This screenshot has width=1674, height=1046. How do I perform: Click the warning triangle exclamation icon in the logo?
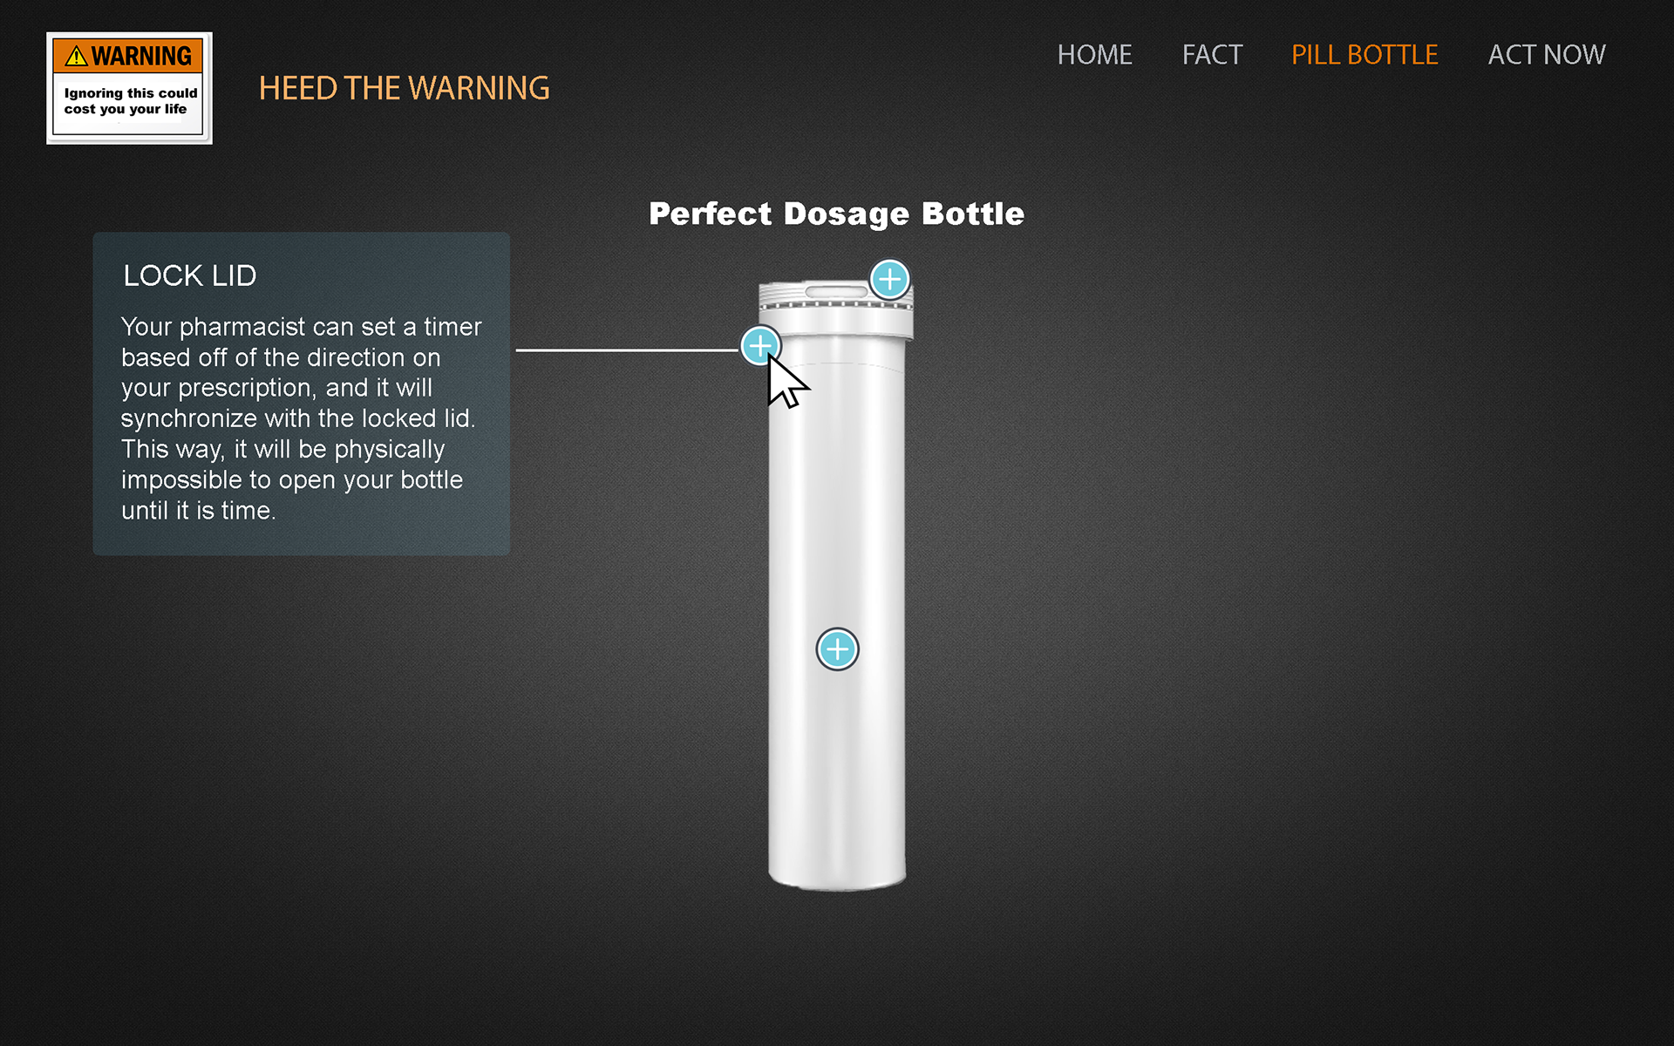click(77, 57)
